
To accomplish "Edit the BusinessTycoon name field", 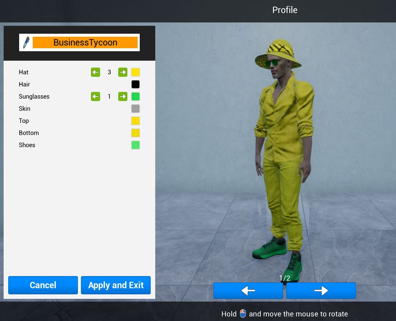I will coord(85,42).
